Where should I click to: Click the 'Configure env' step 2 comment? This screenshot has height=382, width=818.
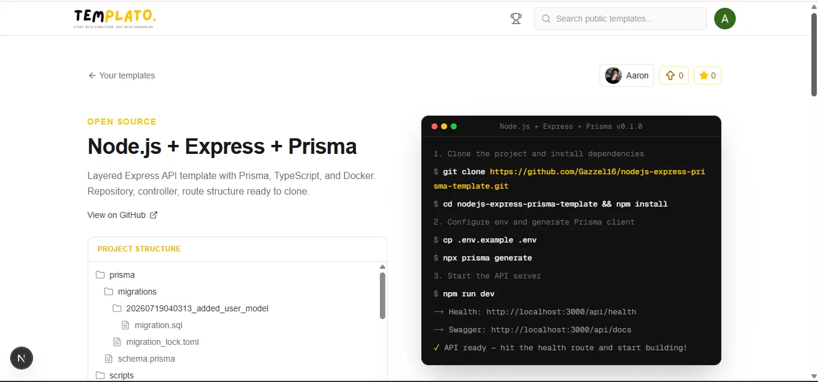pos(534,222)
